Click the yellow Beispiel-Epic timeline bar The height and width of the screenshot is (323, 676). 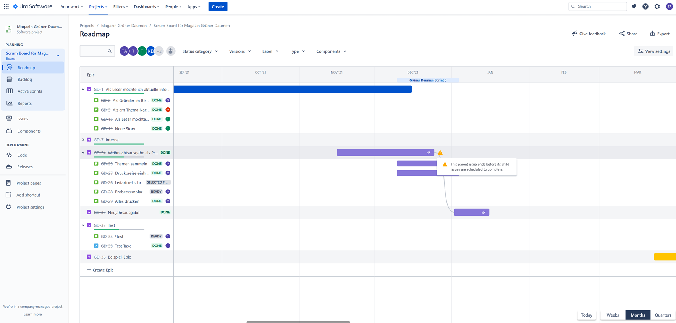(x=665, y=257)
